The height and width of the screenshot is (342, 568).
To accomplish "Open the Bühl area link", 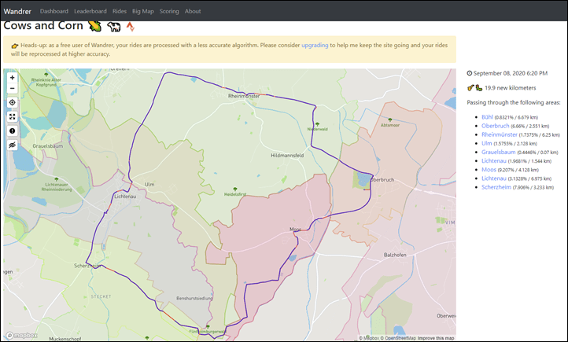I will click(x=487, y=117).
